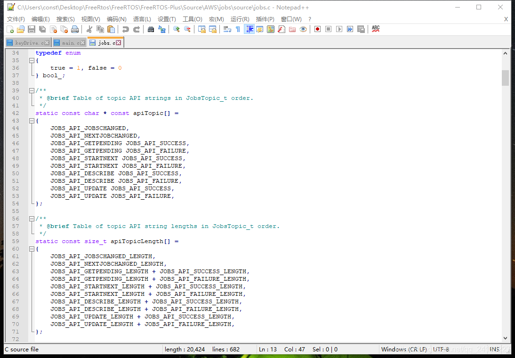Undo last change with Undo arrow
Screen dimensions: 515x358
(x=125, y=29)
